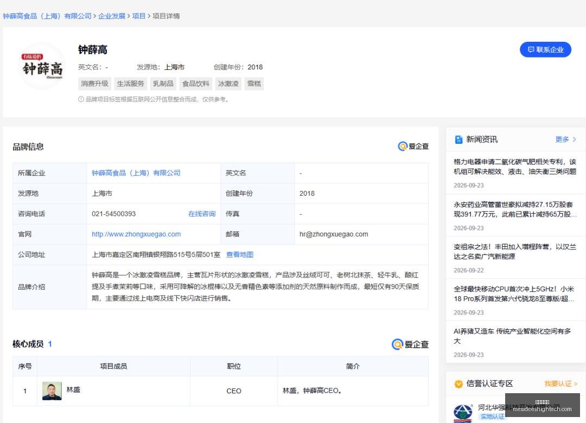Image resolution: width=586 pixels, height=423 pixels.
Task: Select the 雪糕 tag
Action: (x=254, y=84)
